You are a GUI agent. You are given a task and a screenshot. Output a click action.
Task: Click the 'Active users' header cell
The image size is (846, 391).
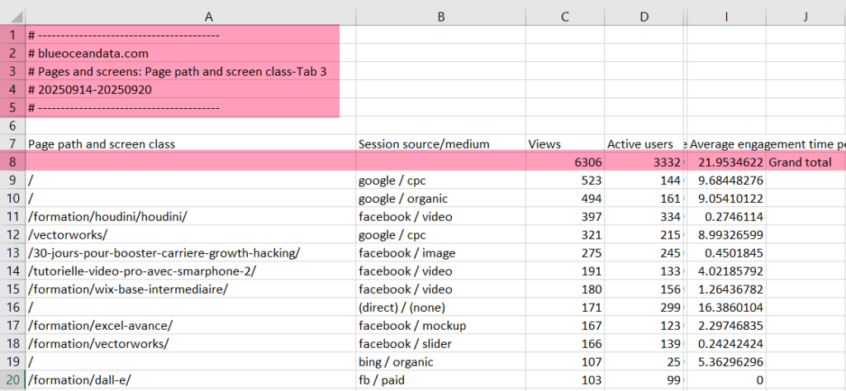point(644,144)
